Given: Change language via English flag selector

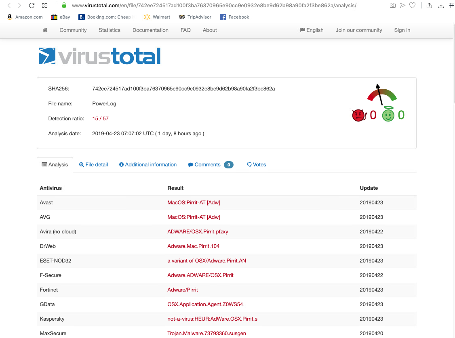Looking at the screenshot, I should click(312, 30).
